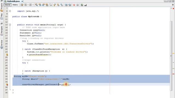
Task: Click '//step2 connection:' comment
Action: (34, 60)
